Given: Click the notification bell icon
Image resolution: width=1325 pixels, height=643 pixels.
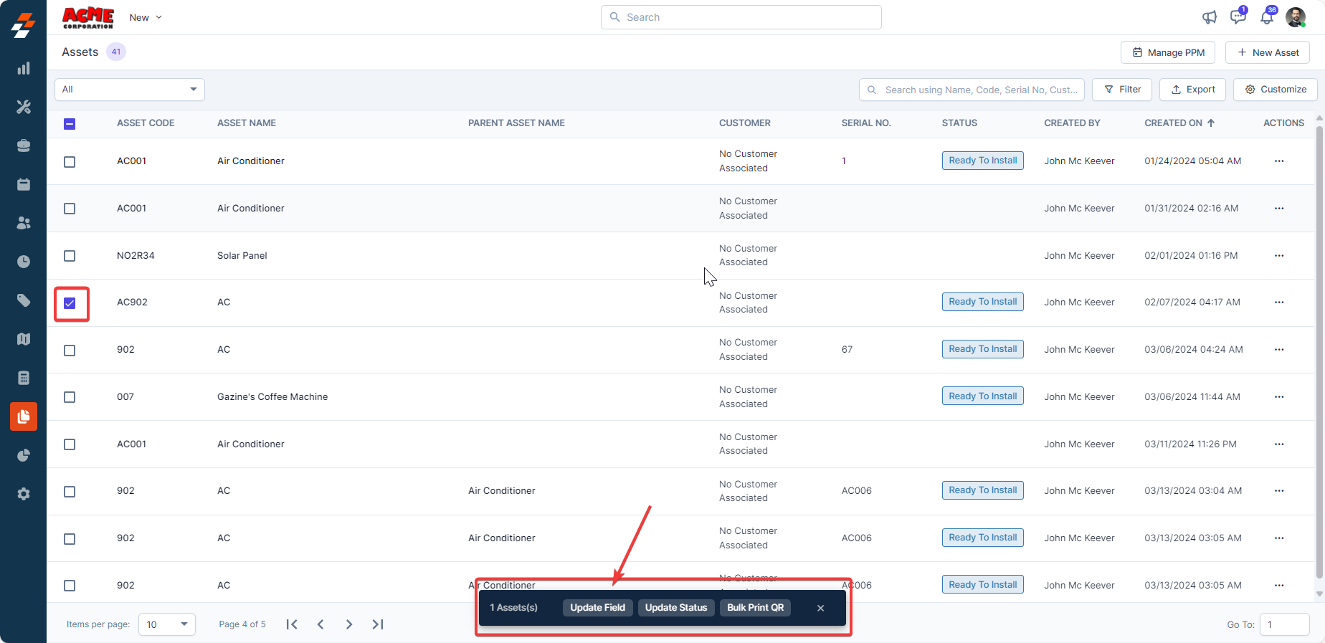Looking at the screenshot, I should point(1267,17).
